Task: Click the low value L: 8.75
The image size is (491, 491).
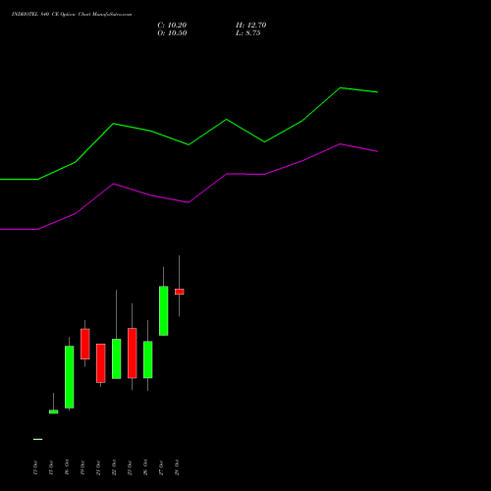Action: click(248, 33)
